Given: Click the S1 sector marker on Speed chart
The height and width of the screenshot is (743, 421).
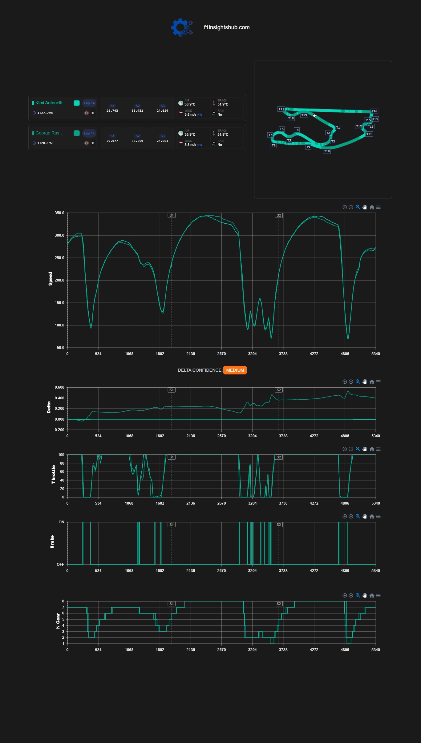Looking at the screenshot, I should pyautogui.click(x=172, y=215).
